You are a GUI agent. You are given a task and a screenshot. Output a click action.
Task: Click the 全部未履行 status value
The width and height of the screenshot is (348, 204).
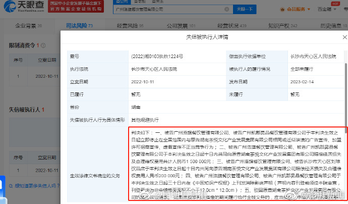(x=302, y=69)
